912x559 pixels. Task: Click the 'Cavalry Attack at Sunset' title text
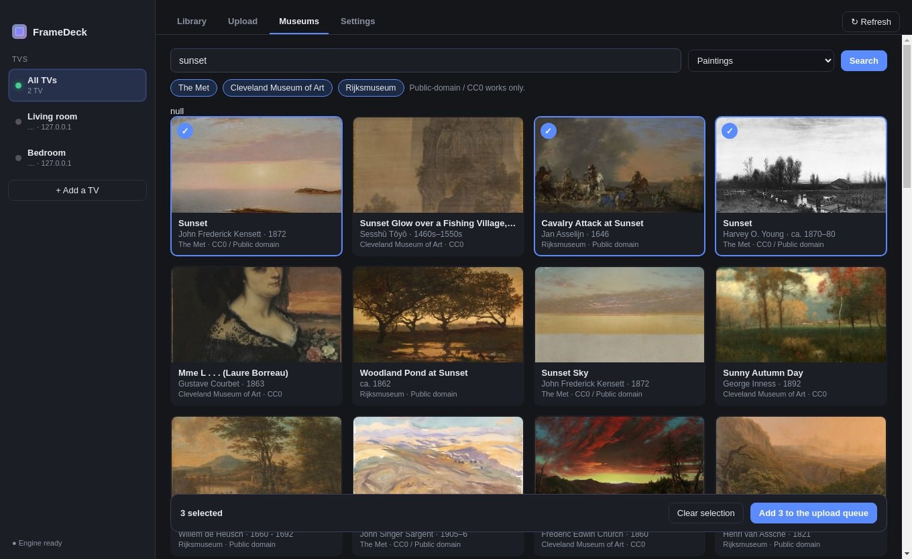592,223
